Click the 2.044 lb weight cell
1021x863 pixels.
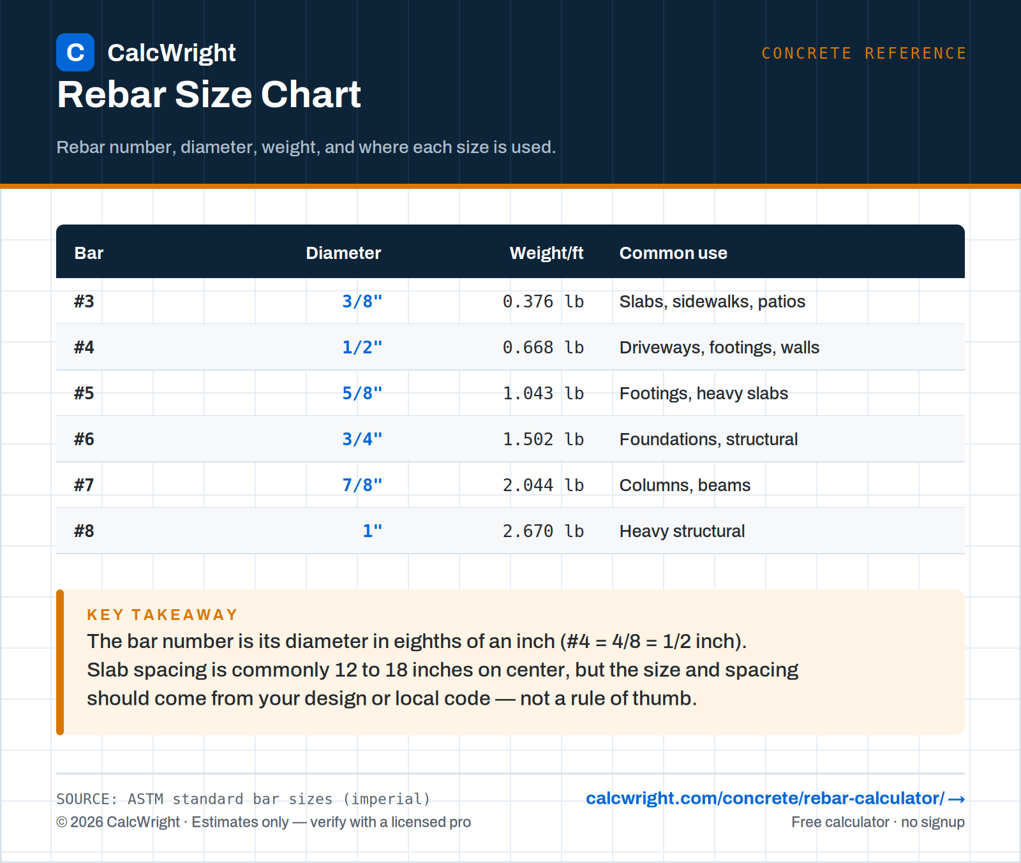coord(543,485)
